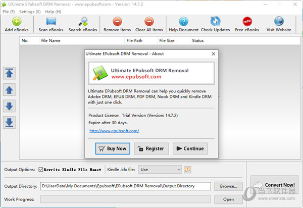Move item to top arrow button
The image size is (303, 208).
(x=9, y=73)
